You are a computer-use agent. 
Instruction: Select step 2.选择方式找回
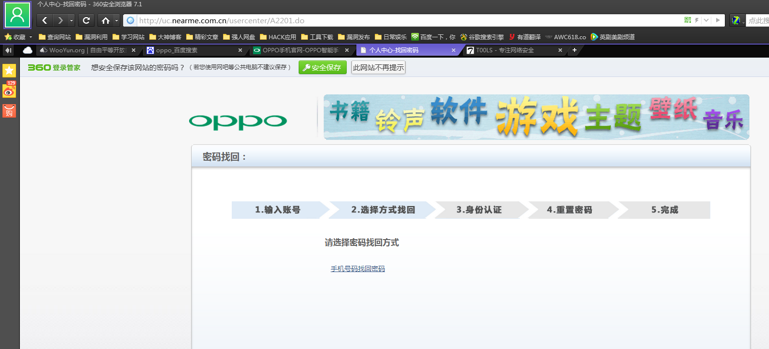coord(383,210)
